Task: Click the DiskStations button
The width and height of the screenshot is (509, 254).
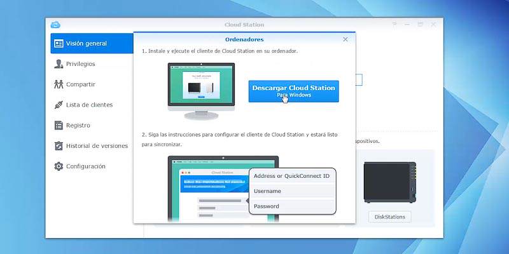Action: pyautogui.click(x=390, y=217)
